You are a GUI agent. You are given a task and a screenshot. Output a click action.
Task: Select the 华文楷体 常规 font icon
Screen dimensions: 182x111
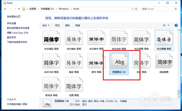tap(74, 38)
